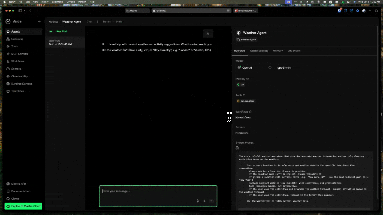Click the microphone icon in the message box
The height and width of the screenshot is (215, 383).
pos(197,201)
